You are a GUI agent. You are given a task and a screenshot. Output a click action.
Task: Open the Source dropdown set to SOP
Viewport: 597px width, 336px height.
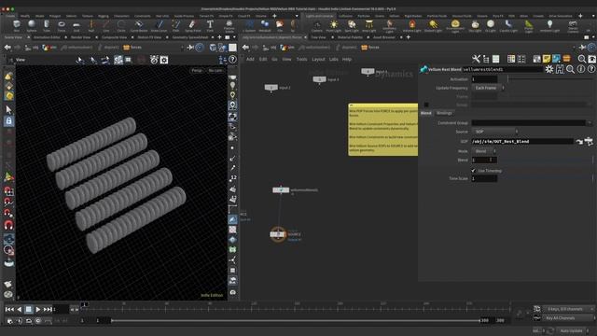494,132
